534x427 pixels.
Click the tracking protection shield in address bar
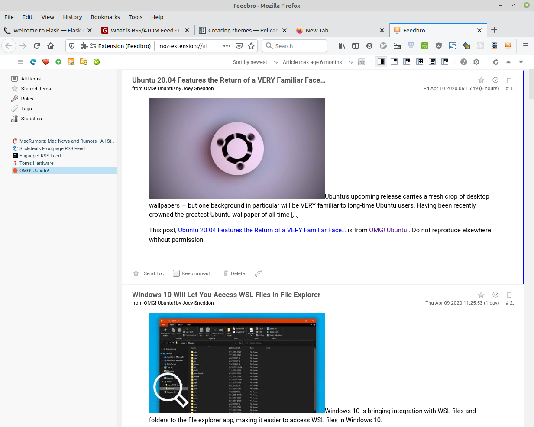point(72,46)
